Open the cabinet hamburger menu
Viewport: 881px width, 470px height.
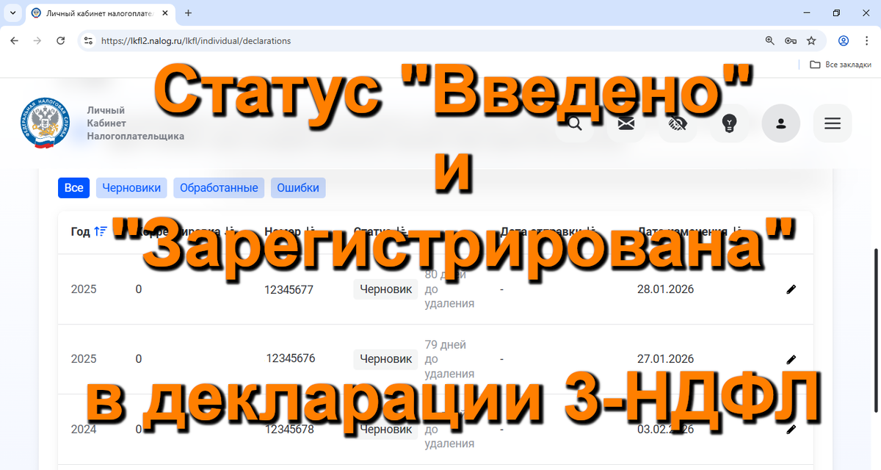pos(832,123)
